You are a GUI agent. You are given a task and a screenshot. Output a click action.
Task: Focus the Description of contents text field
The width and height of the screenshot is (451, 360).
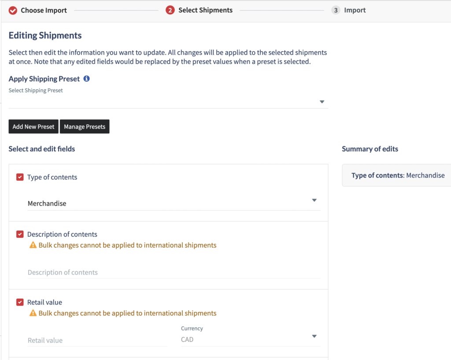174,272
